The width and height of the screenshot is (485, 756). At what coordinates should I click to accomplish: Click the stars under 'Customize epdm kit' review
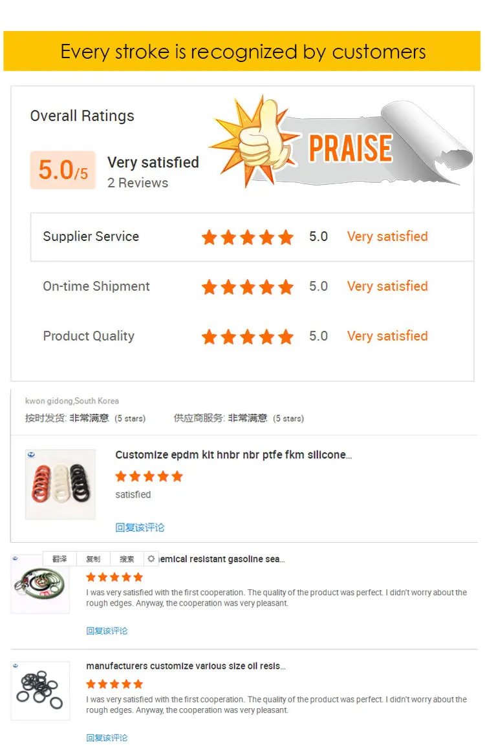[149, 477]
